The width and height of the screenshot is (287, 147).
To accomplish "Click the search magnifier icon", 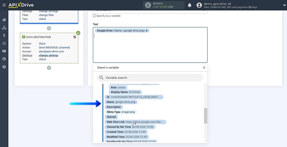I will click(x=101, y=78).
